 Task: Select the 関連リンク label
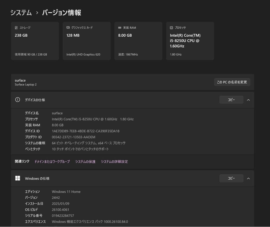point(22,161)
